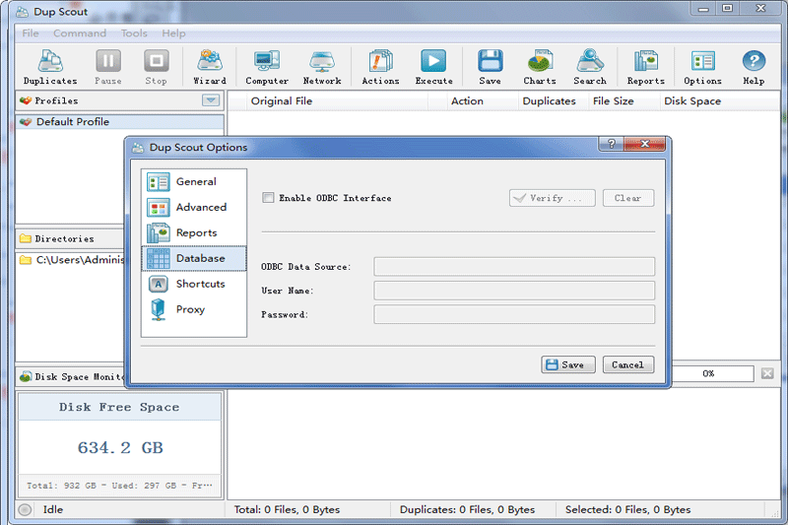Select the Advanced options category
This screenshot has height=525, width=788.
(194, 208)
